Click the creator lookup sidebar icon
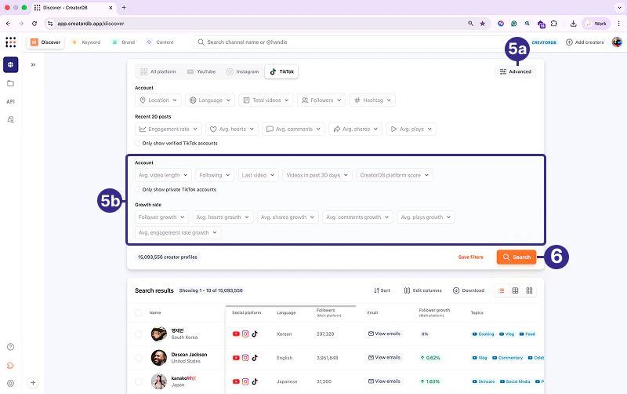The width and height of the screenshot is (627, 394). click(x=11, y=120)
